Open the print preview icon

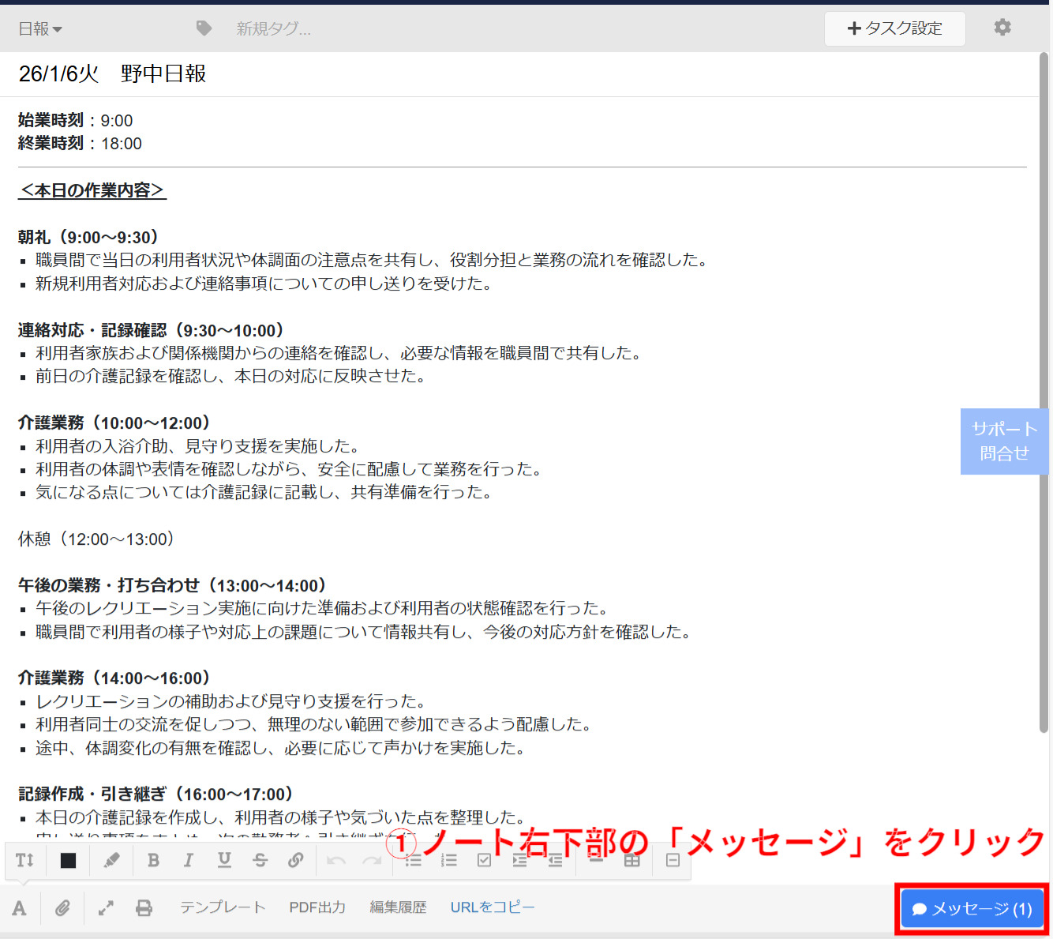(x=144, y=907)
